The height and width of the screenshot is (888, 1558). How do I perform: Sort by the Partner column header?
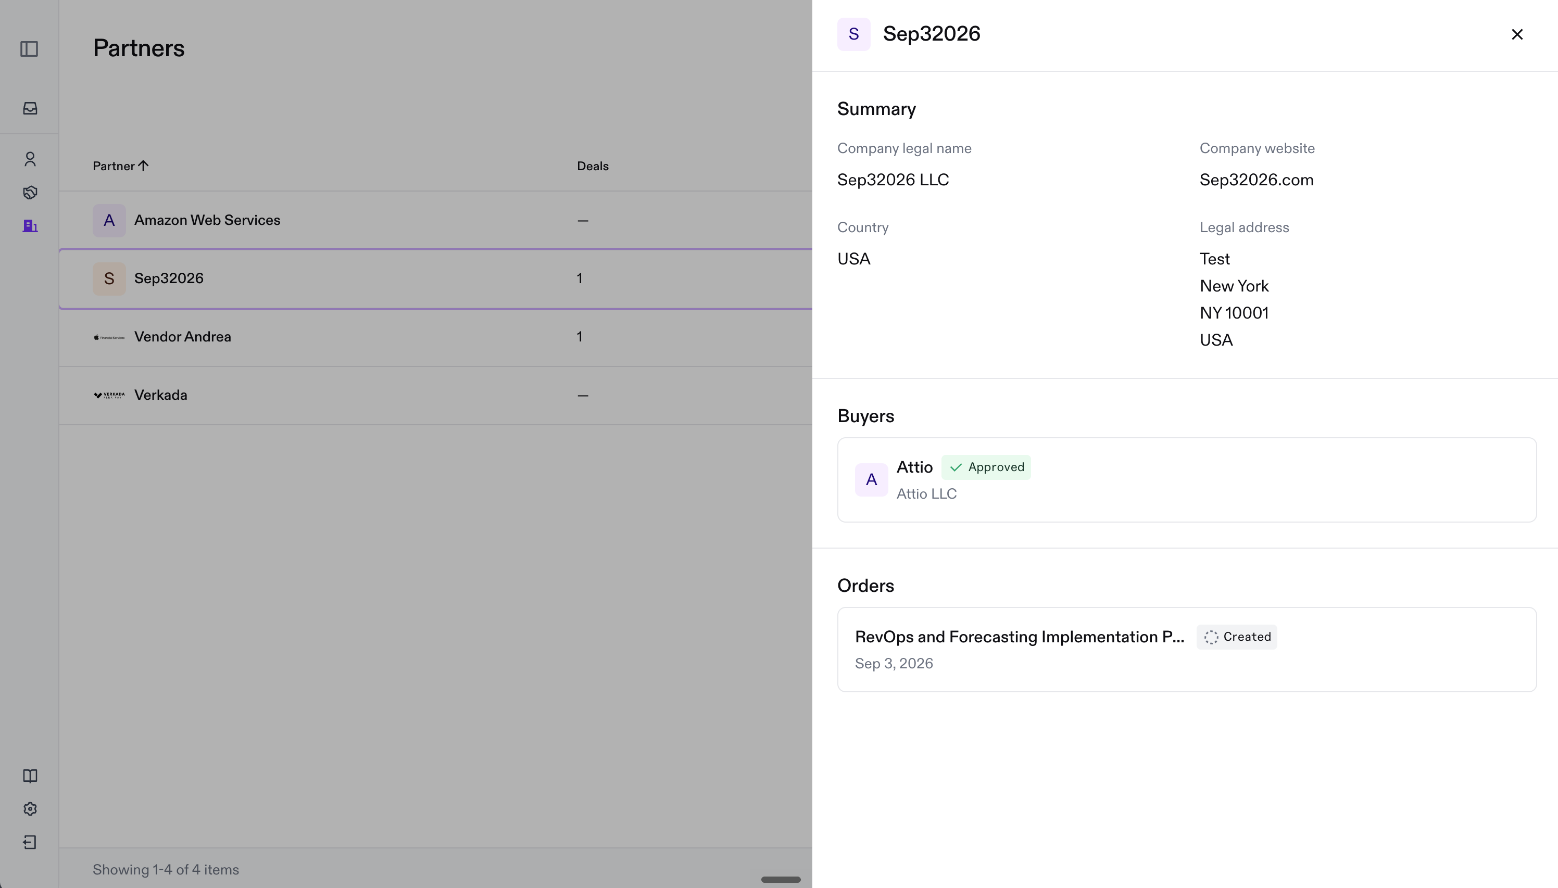point(120,166)
